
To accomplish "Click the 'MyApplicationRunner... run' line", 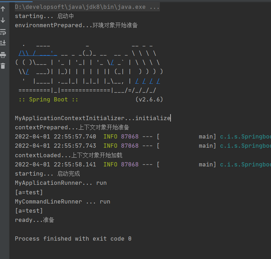I will coord(61,183).
